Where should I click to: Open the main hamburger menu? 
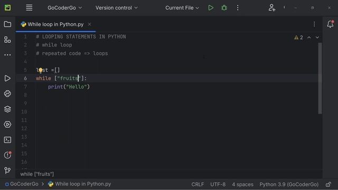pyautogui.click(x=29, y=8)
